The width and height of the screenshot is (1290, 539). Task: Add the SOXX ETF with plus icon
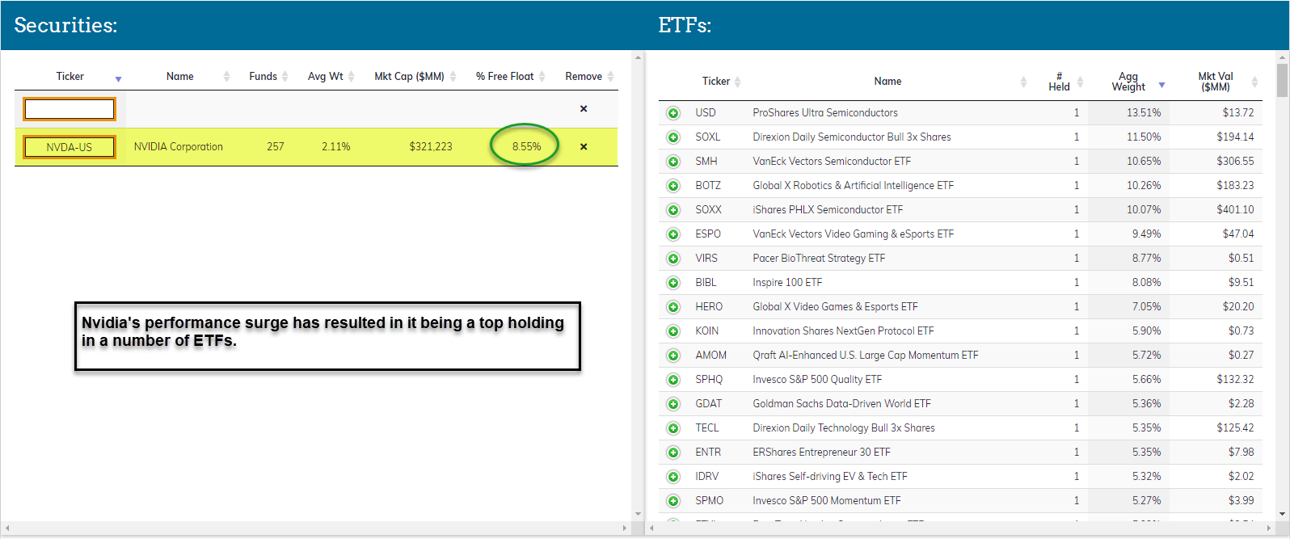pyautogui.click(x=673, y=210)
